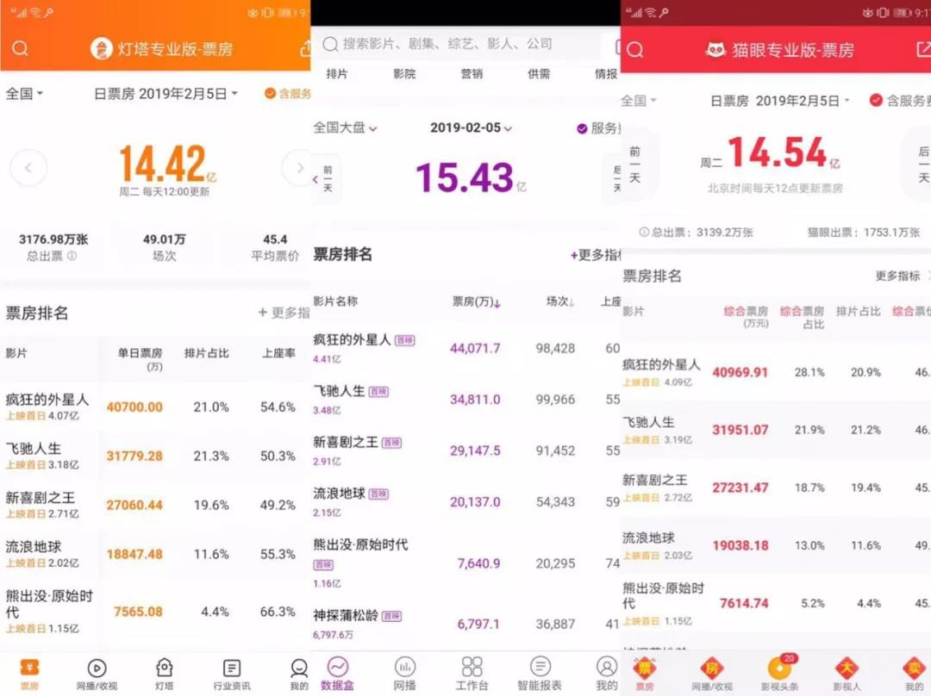931x696 pixels.
Task: Open 票房 in 猫眼 bottom navigation
Action: point(645,674)
